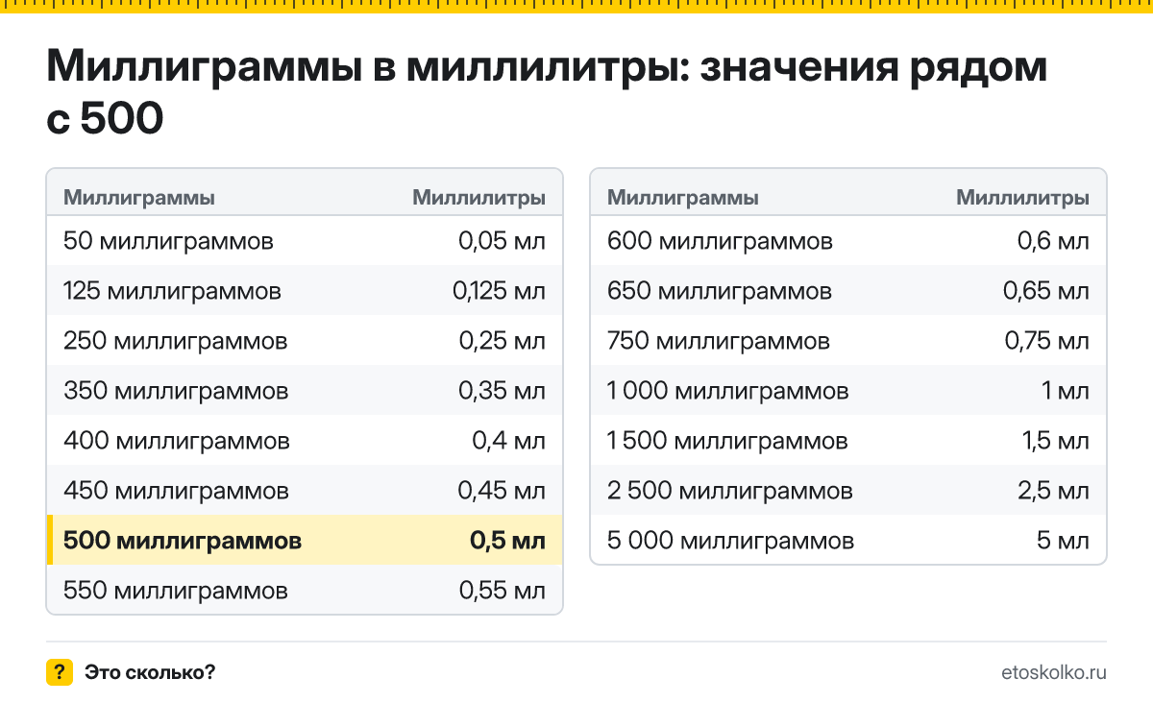Click the '250 миллиграммов' cell

click(175, 341)
